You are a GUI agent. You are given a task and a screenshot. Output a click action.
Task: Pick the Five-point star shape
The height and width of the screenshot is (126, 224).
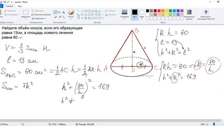click(x=85, y=18)
